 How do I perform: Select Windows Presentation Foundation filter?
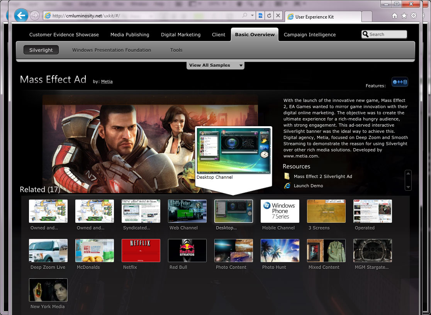(x=112, y=50)
